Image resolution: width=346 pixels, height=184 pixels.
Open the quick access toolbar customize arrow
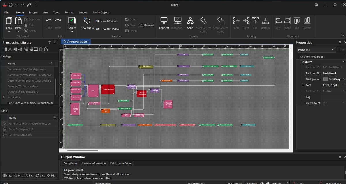36,5
